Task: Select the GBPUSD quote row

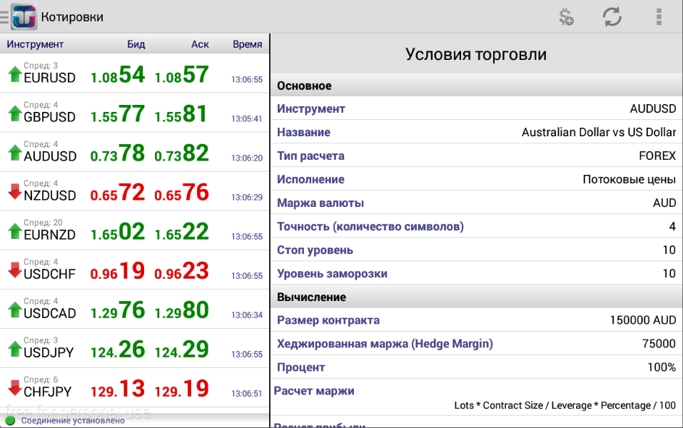Action: coord(134,113)
